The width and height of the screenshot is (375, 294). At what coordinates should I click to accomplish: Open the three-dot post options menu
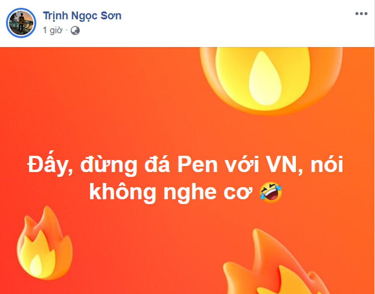coord(361,14)
